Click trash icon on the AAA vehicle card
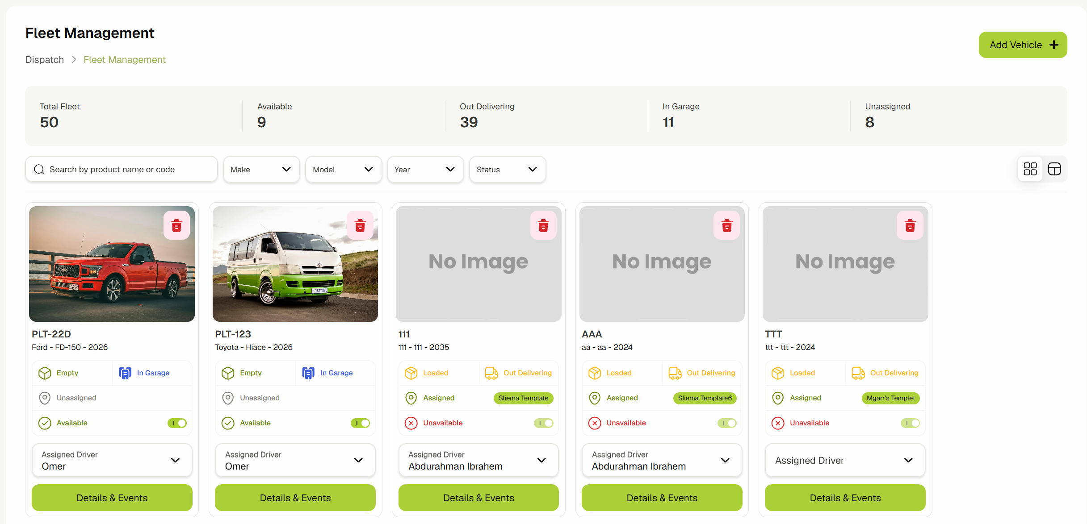This screenshot has width=1087, height=524. point(727,225)
